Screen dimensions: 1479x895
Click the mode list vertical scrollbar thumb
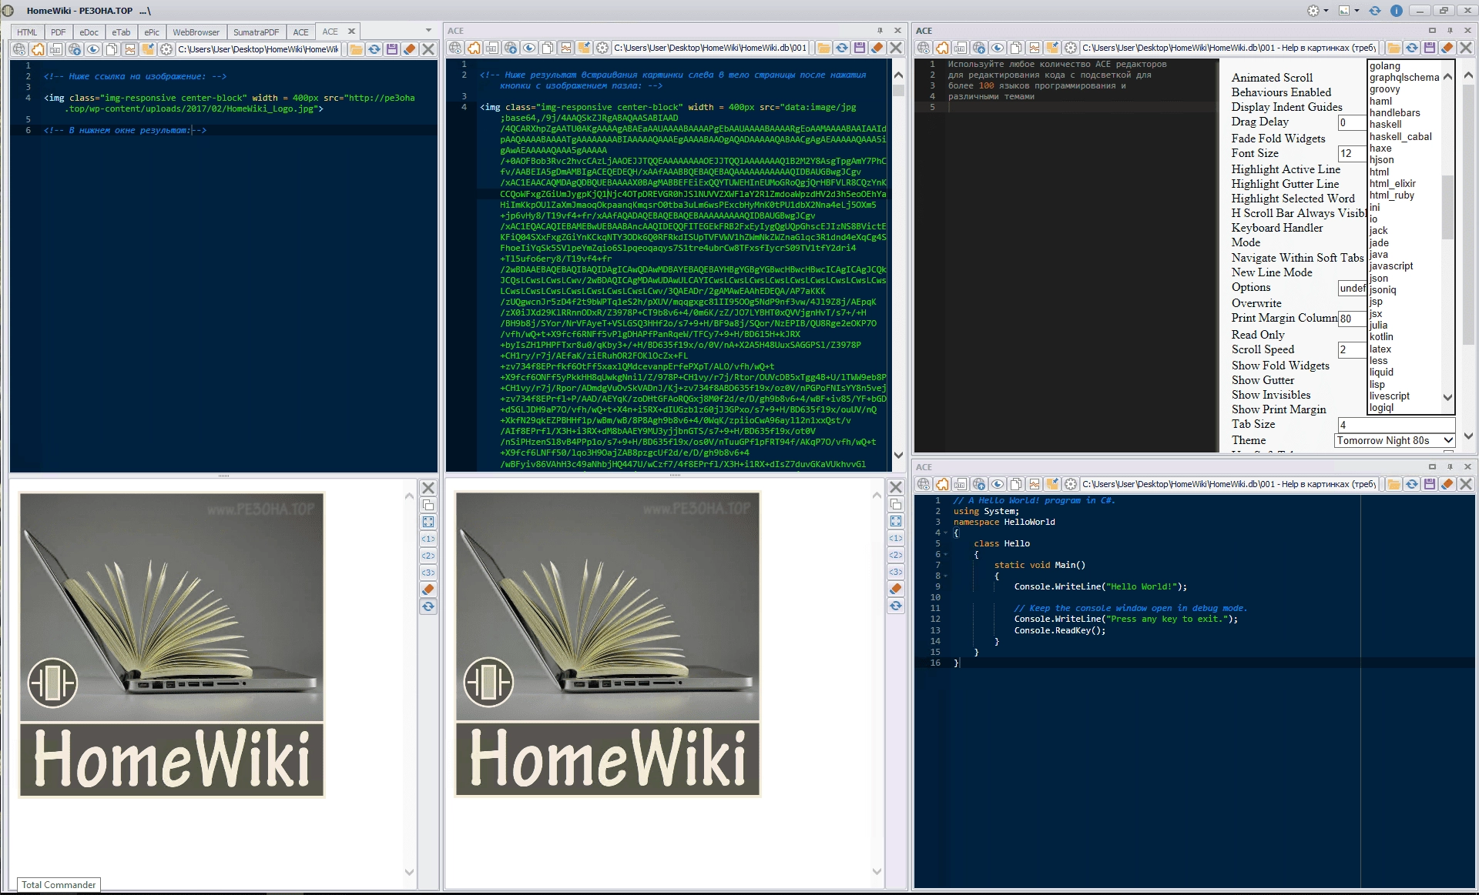[x=1447, y=207]
